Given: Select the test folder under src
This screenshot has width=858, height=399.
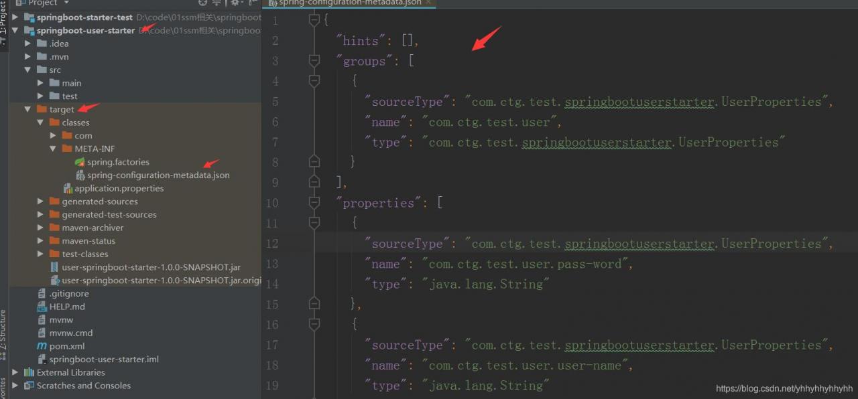Looking at the screenshot, I should click(70, 96).
